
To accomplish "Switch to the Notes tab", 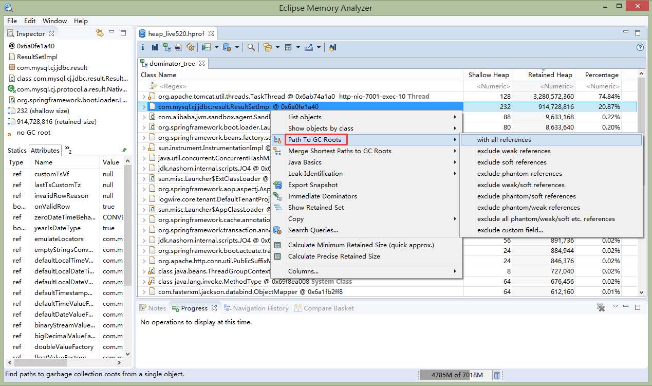I will (x=153, y=308).
